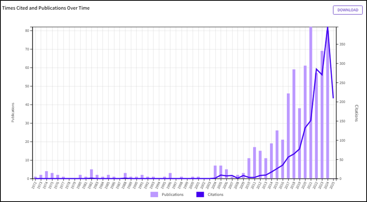Click the Download button

click(348, 10)
